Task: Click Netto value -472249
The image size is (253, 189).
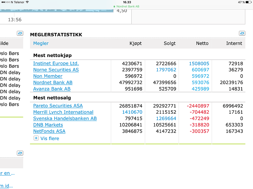Action: click(x=199, y=118)
